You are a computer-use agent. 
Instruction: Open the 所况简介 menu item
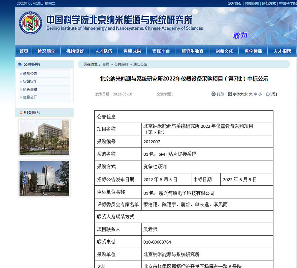pyautogui.click(x=46, y=51)
